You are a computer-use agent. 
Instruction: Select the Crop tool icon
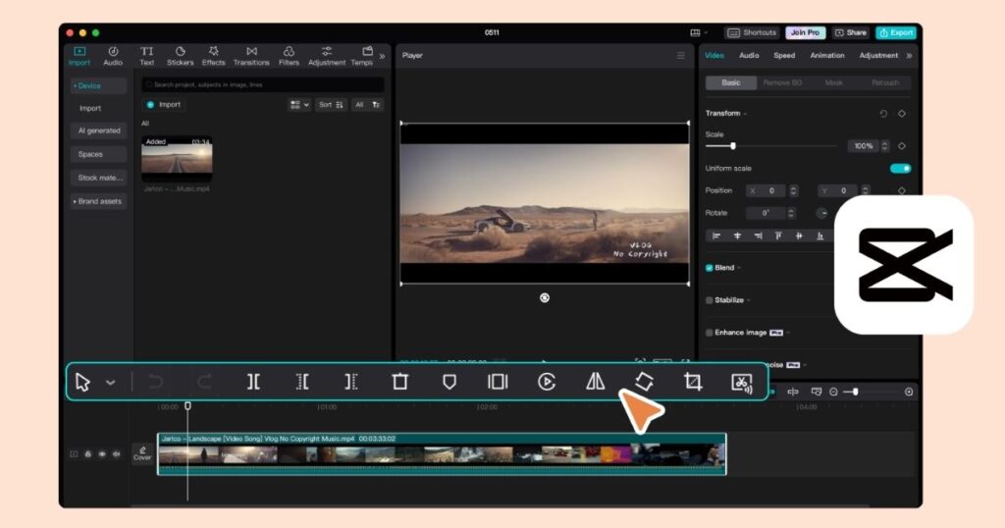[x=693, y=382]
